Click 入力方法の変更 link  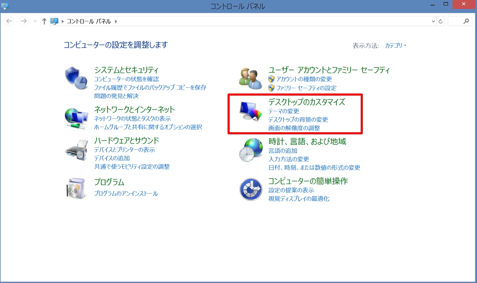pyautogui.click(x=289, y=159)
